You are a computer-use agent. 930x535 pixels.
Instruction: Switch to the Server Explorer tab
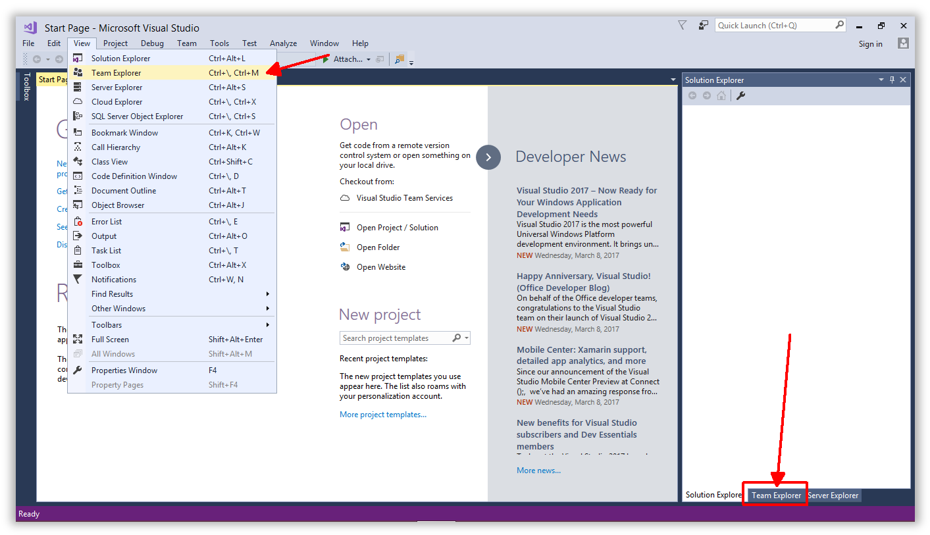pyautogui.click(x=833, y=496)
